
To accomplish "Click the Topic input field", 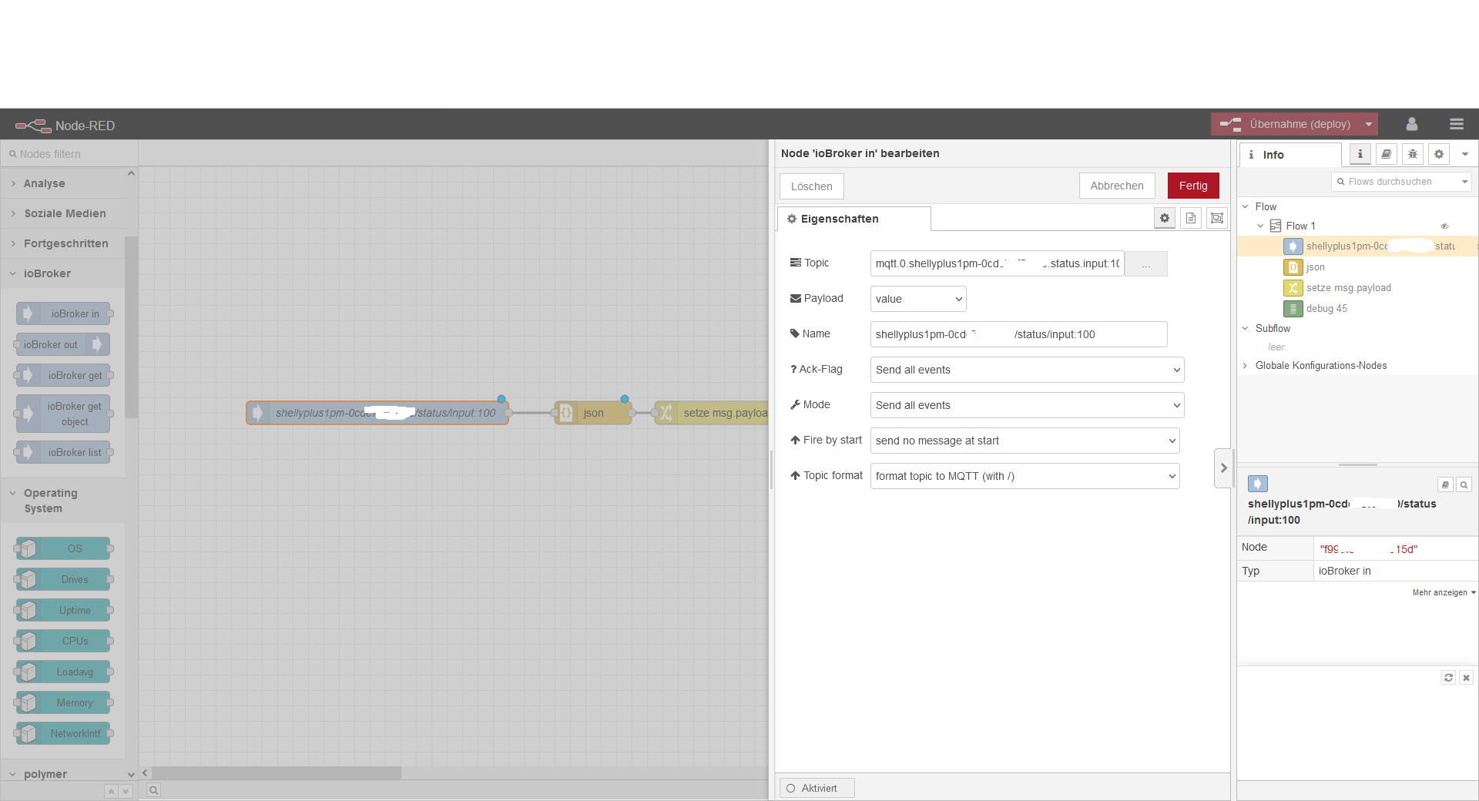I will pos(997,263).
